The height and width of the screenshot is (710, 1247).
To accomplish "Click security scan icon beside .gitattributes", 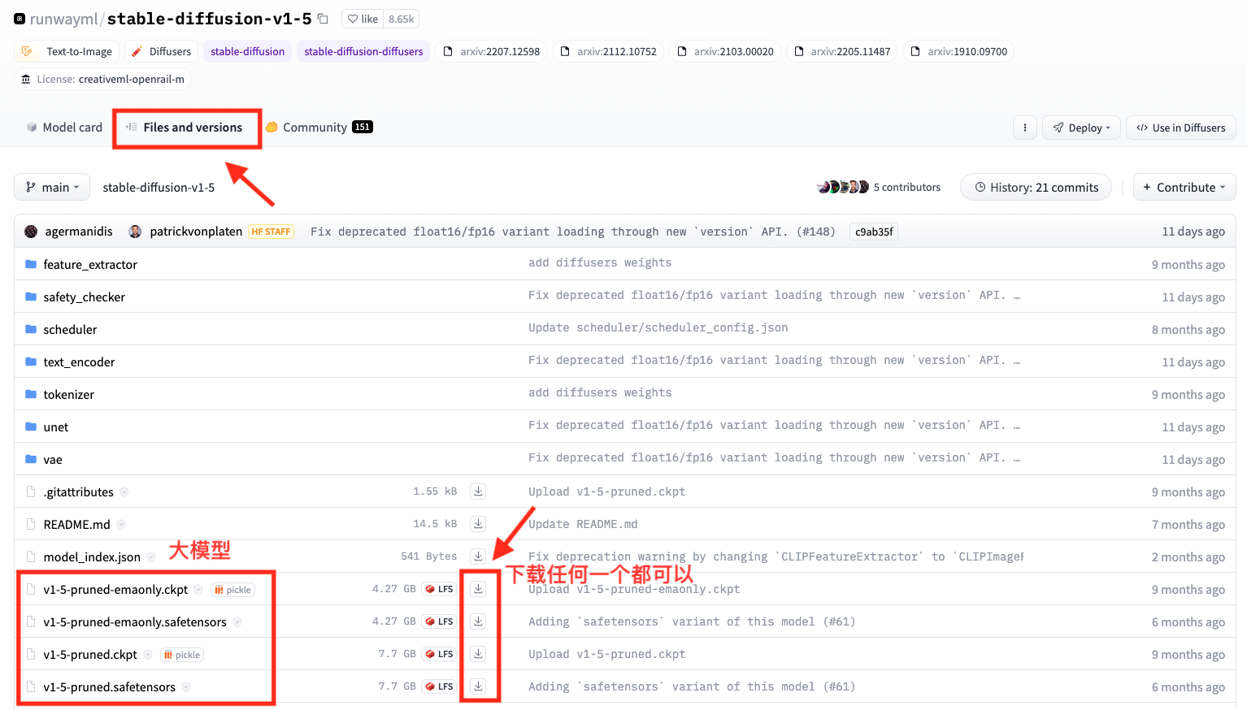I will tap(124, 491).
